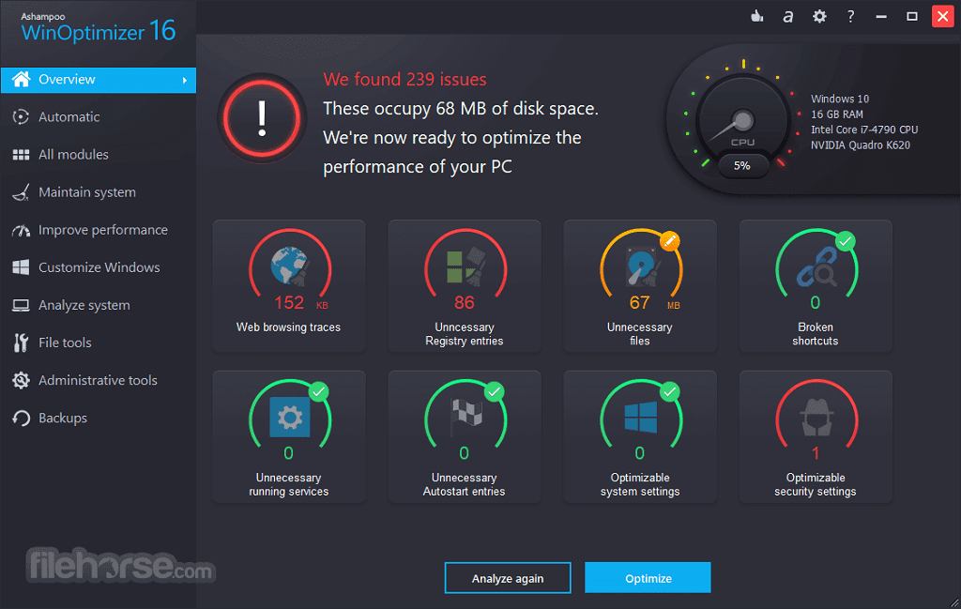This screenshot has height=609, width=961.
Task: Click the green checkmark on running services
Action: click(x=319, y=391)
